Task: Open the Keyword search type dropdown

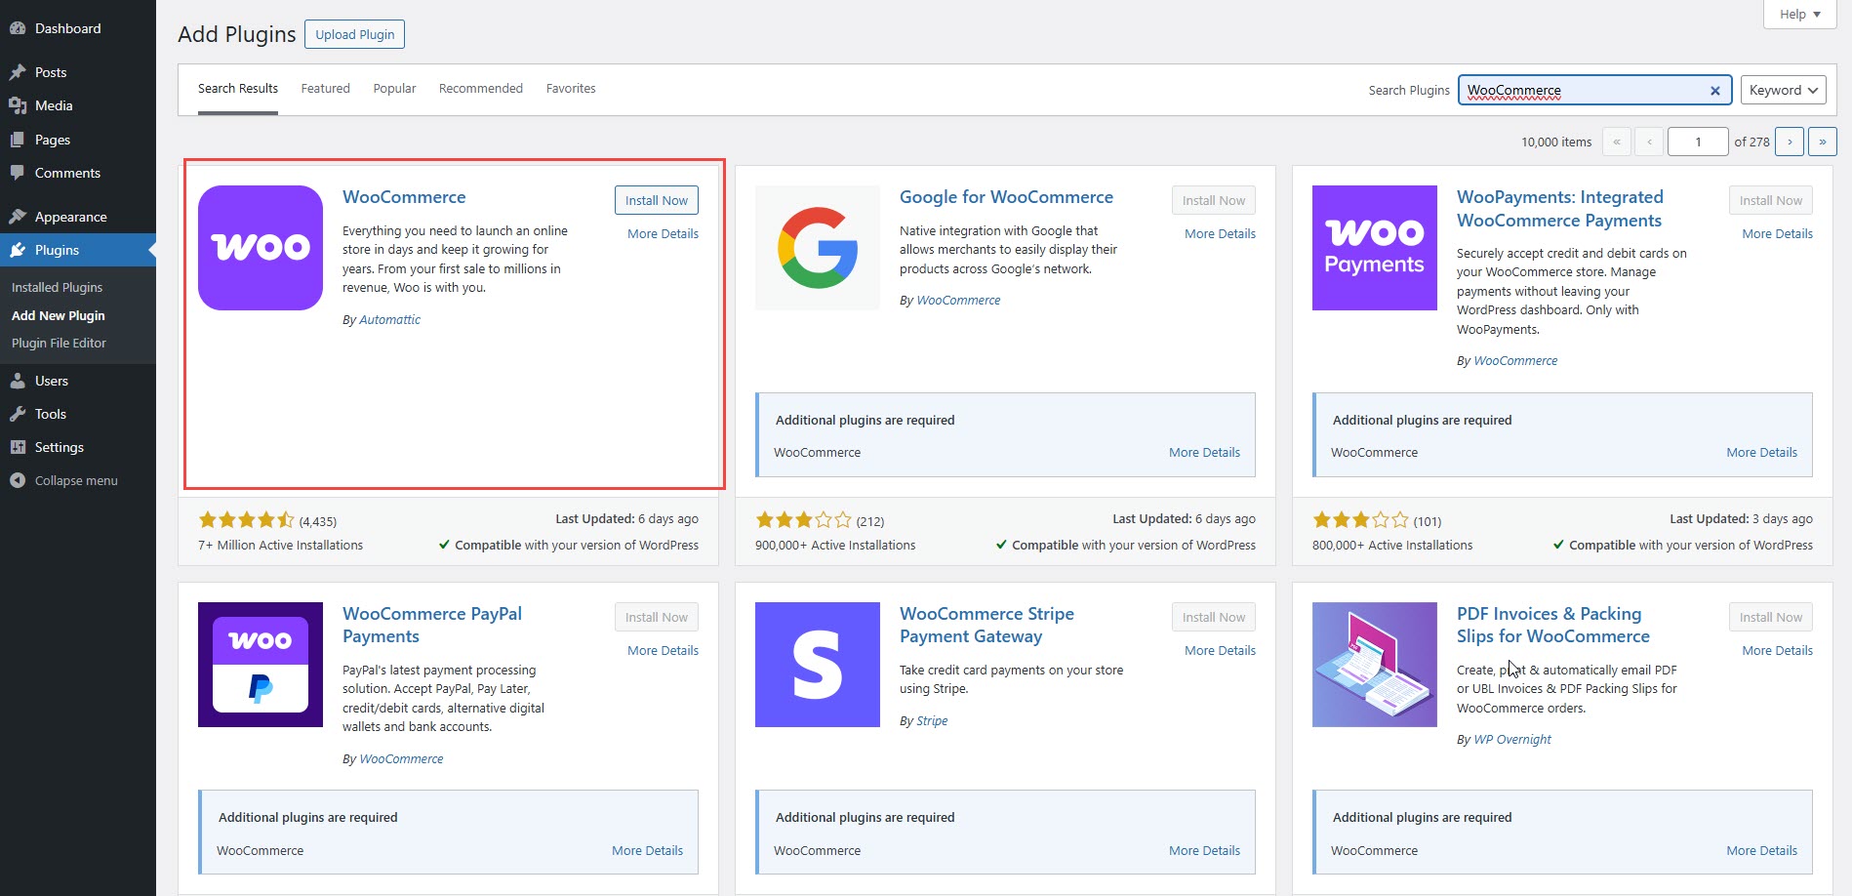Action: [1783, 90]
